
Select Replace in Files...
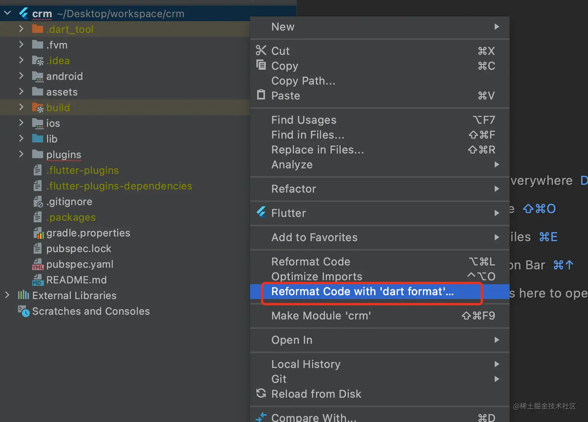tap(379, 150)
